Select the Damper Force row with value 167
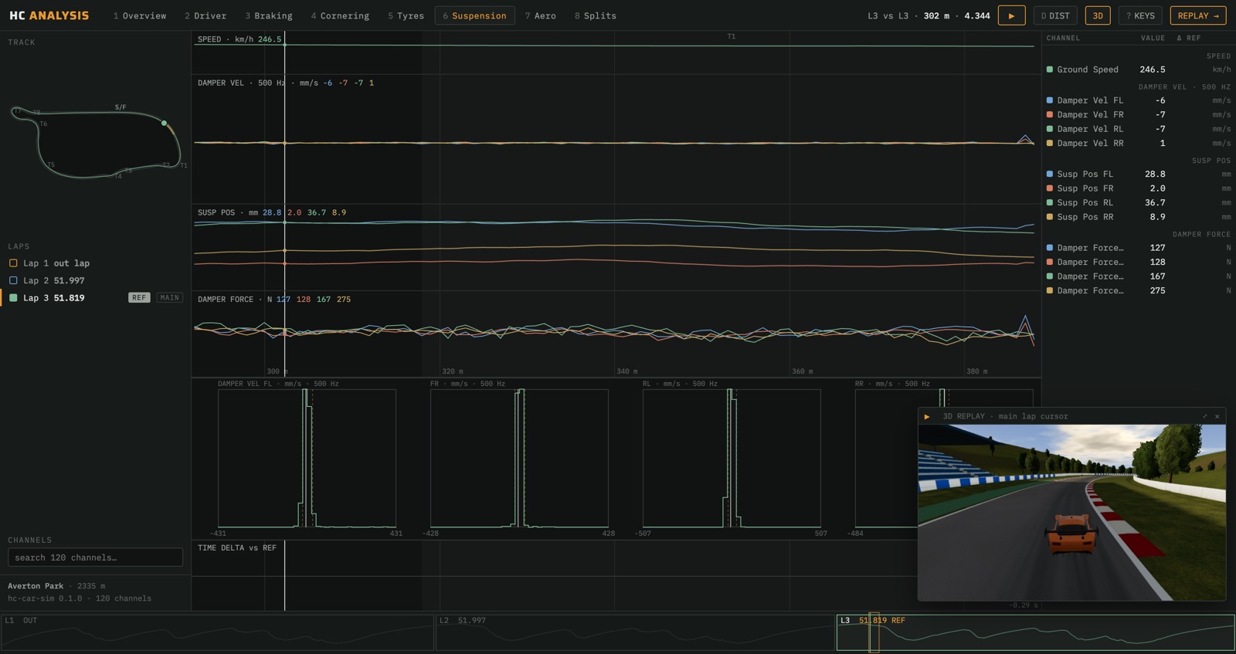The image size is (1236, 654). coord(1139,276)
